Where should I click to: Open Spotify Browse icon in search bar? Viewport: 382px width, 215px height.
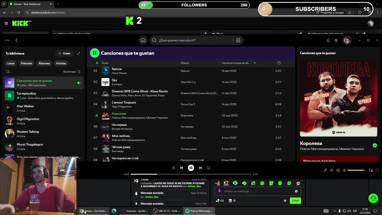tap(238, 40)
